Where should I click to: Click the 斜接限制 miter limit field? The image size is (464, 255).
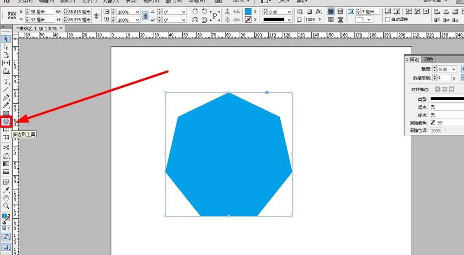tap(444, 78)
